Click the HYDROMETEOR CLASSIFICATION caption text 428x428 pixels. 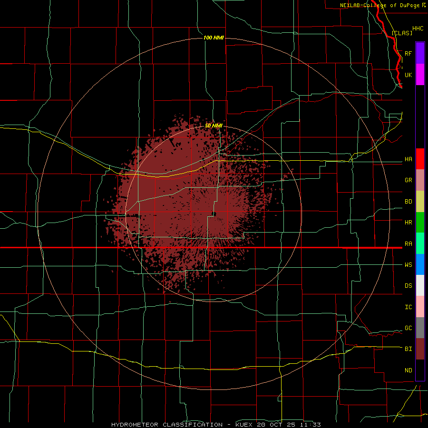pyautogui.click(x=167, y=425)
